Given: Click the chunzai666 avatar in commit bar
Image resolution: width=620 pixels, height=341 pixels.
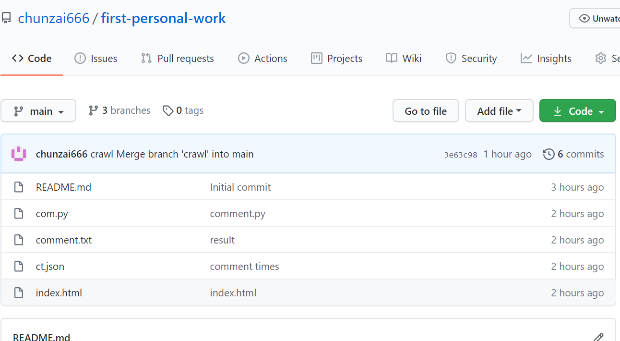Looking at the screenshot, I should [19, 154].
